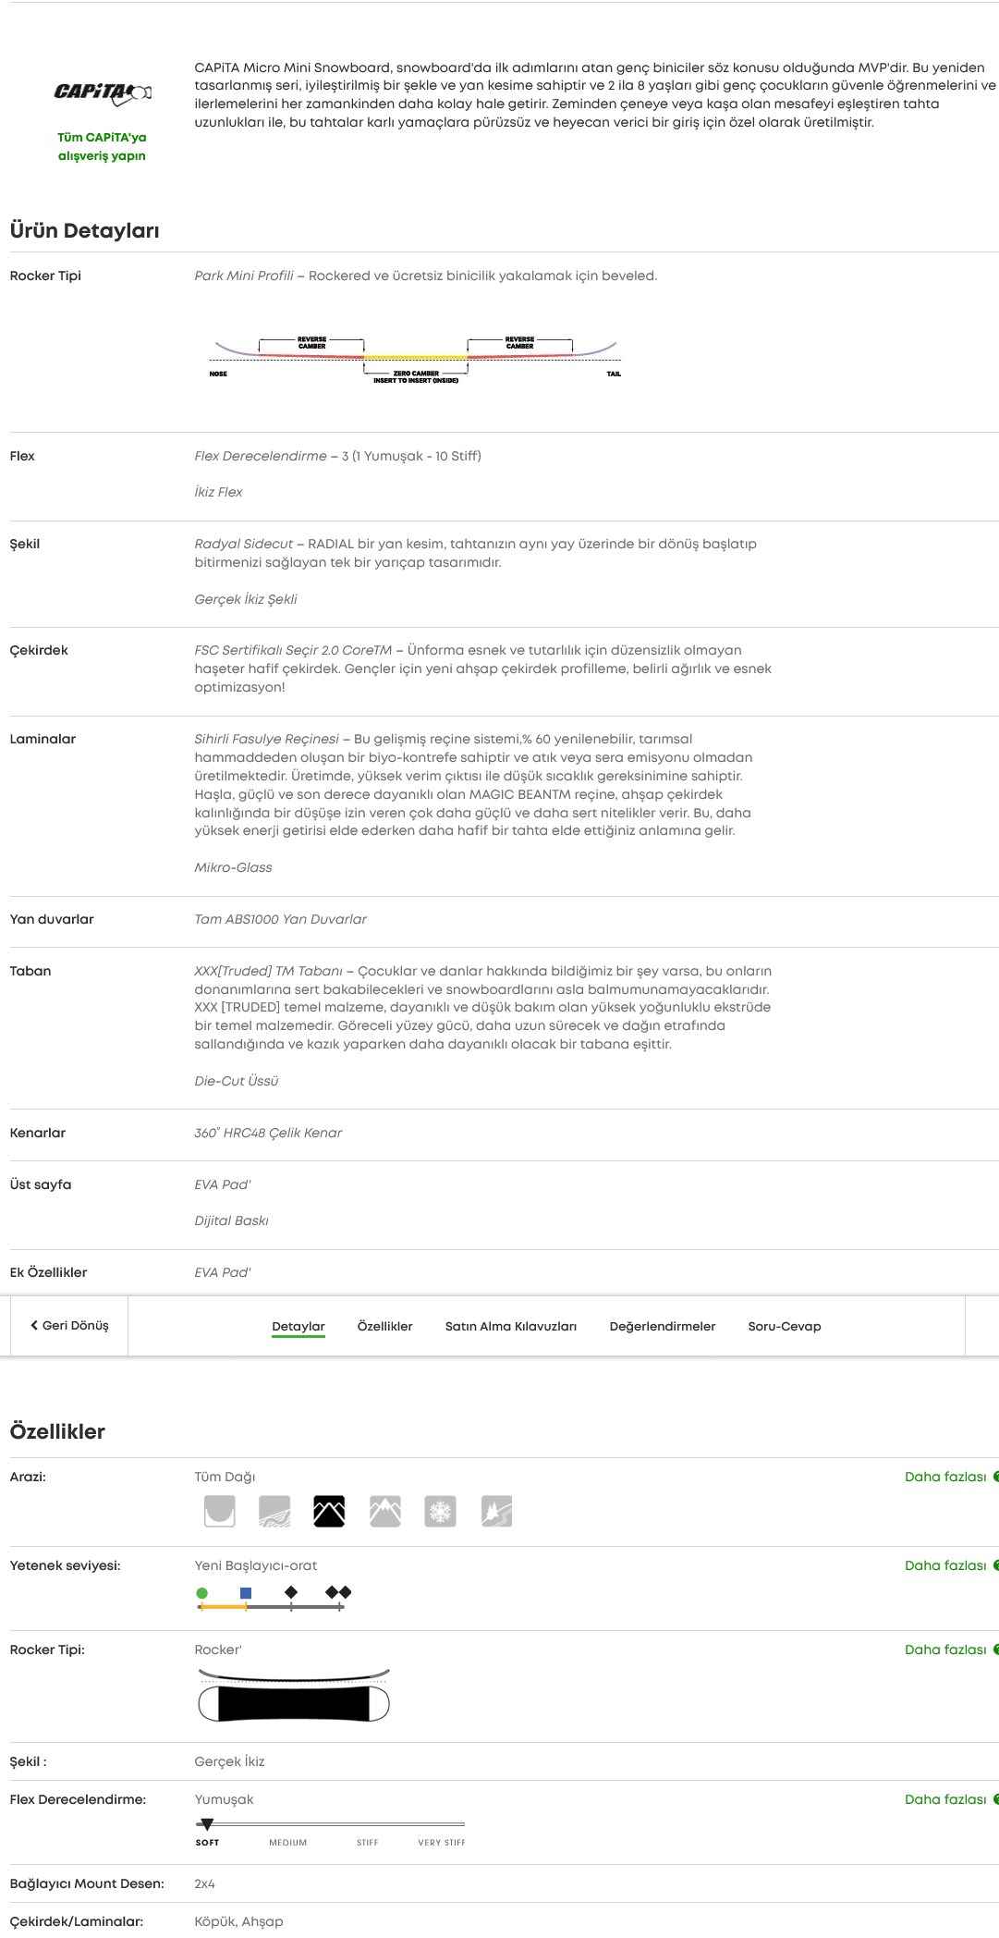This screenshot has height=1938, width=999.
Task: Select the freeride peaks terrain icon
Action: 385,1510
